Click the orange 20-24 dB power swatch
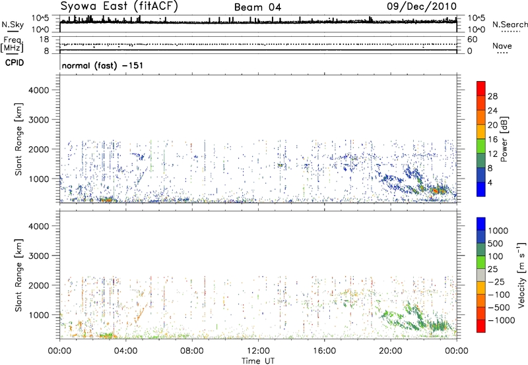 481,117
